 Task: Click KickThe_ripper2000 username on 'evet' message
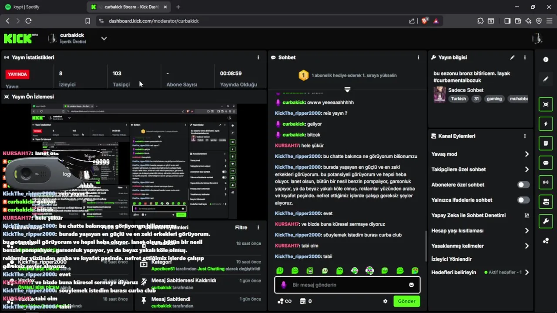pos(298,213)
